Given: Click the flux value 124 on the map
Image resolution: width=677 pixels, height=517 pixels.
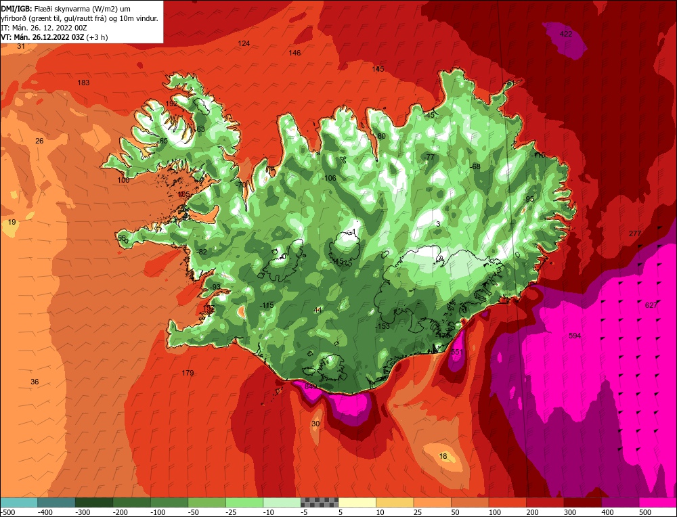Looking at the screenshot, I should [244, 43].
